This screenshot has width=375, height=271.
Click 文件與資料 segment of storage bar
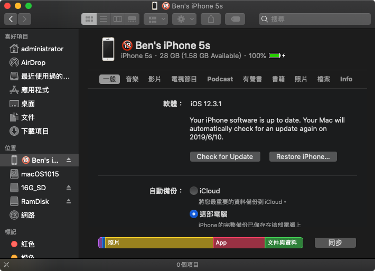point(284,243)
